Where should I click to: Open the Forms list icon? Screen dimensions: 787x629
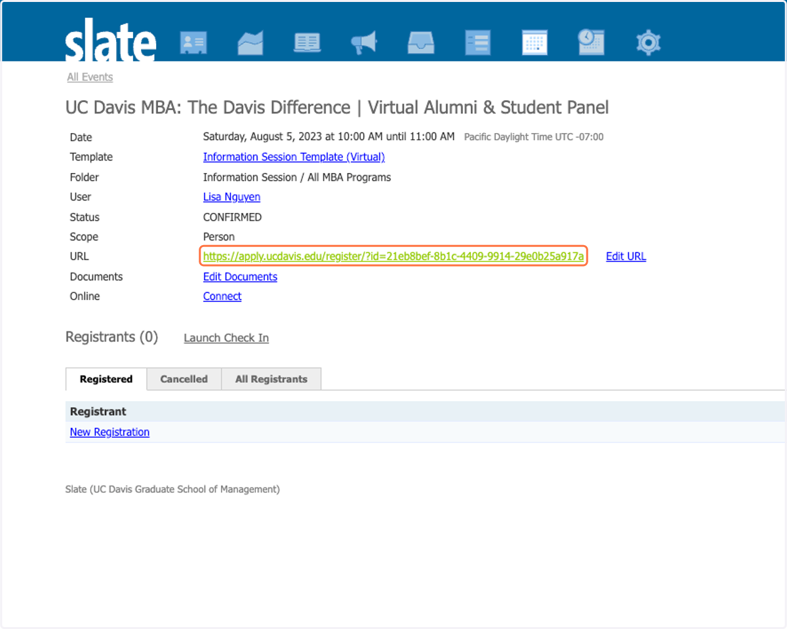(477, 43)
